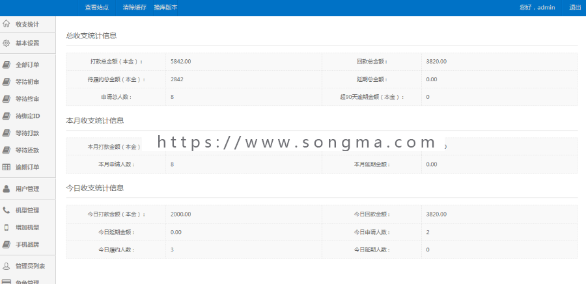Select the value 5842.00
The height and width of the screenshot is (284, 586).
tap(180, 62)
